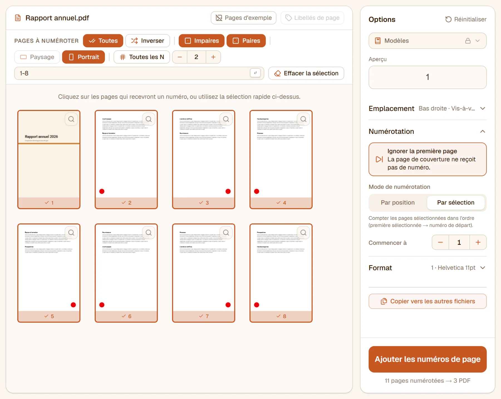Select Par sélection numbering mode
This screenshot has width=501, height=399.
456,203
